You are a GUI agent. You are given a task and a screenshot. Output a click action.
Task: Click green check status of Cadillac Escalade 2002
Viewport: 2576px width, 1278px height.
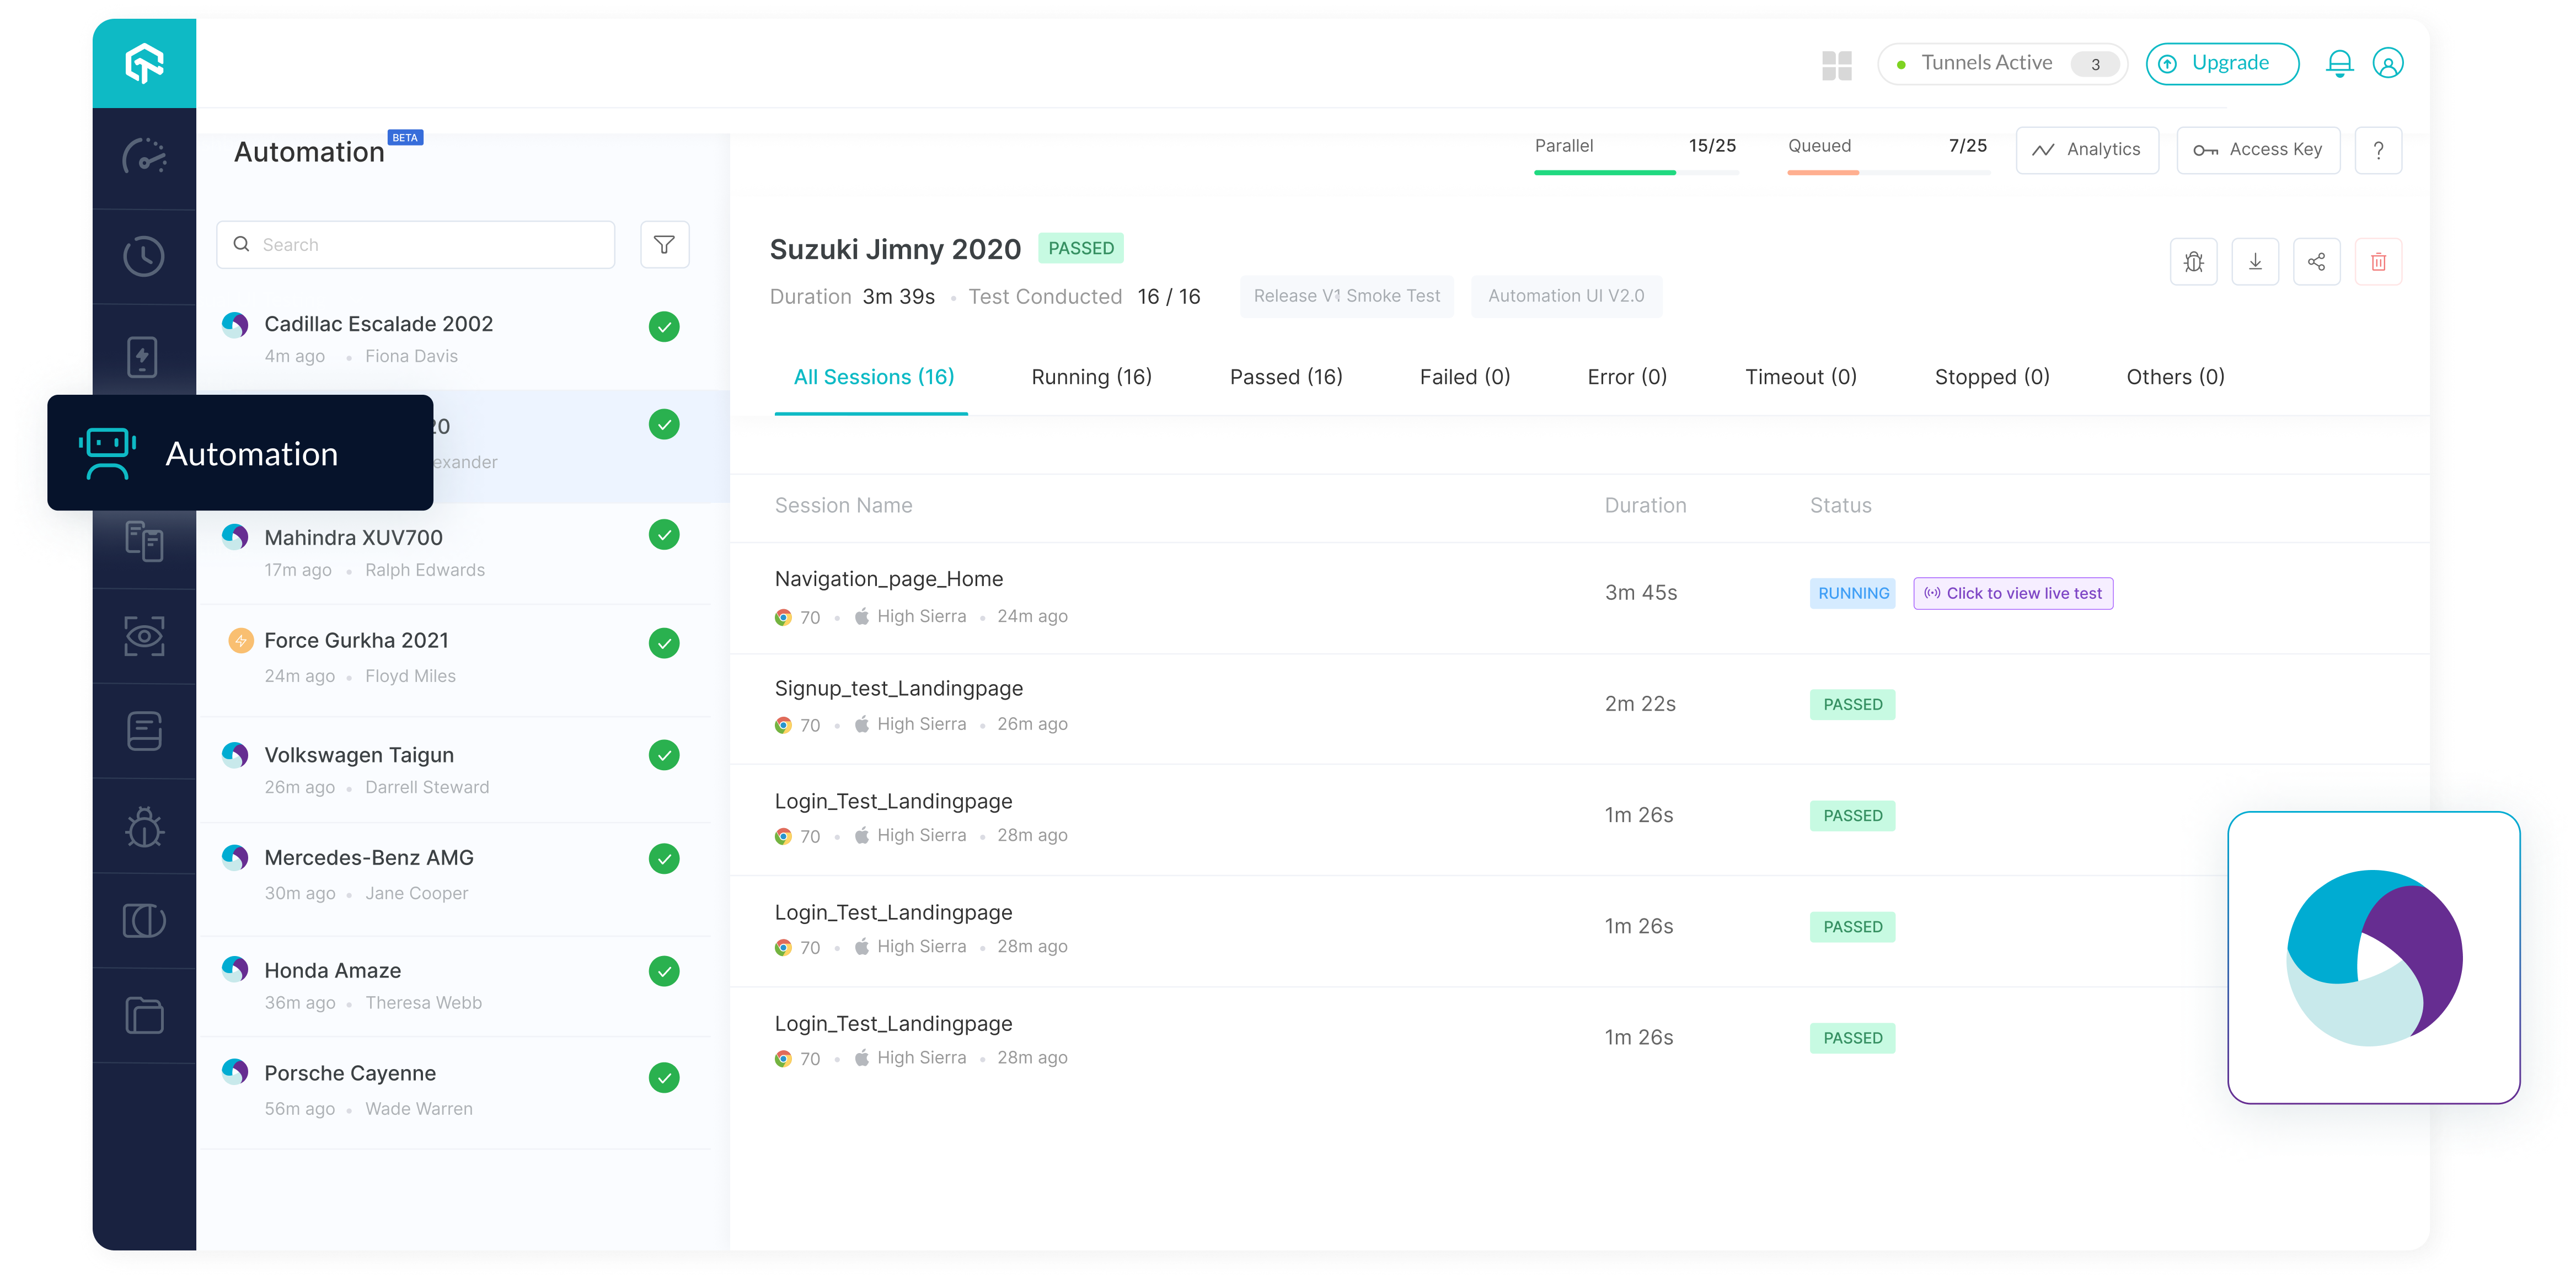tap(664, 326)
